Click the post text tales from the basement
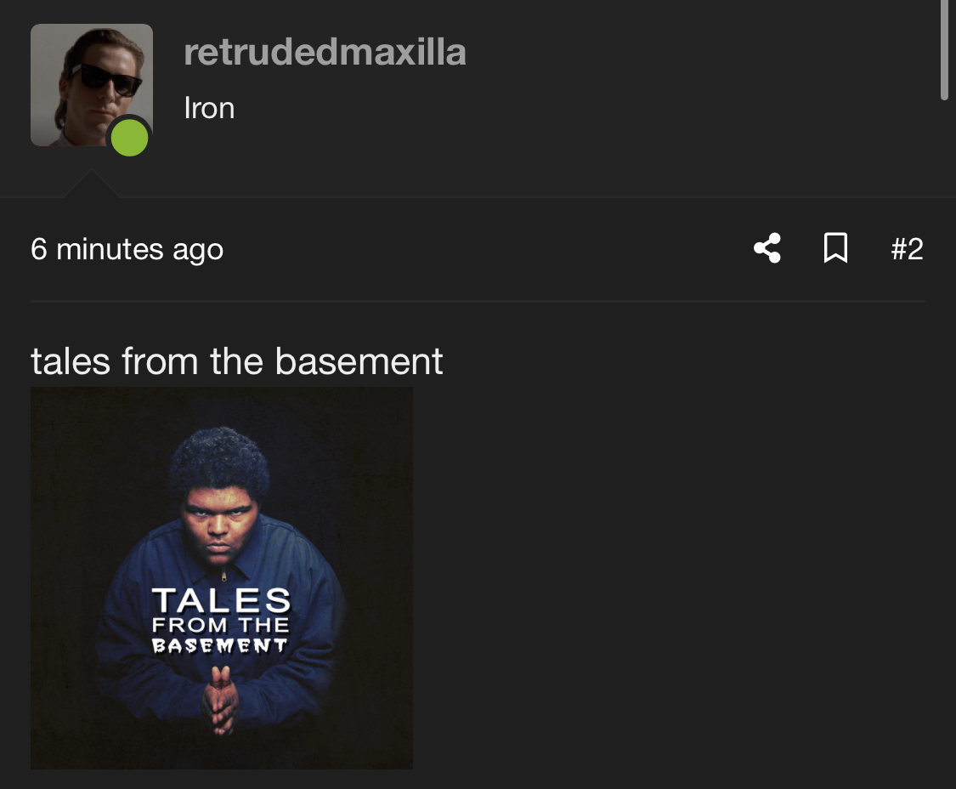956x789 pixels. point(236,360)
